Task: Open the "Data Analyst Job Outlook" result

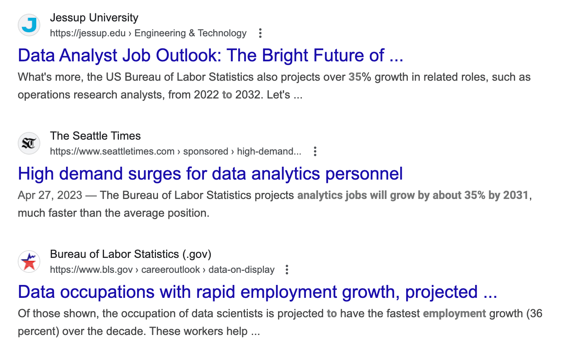Action: pyautogui.click(x=210, y=56)
